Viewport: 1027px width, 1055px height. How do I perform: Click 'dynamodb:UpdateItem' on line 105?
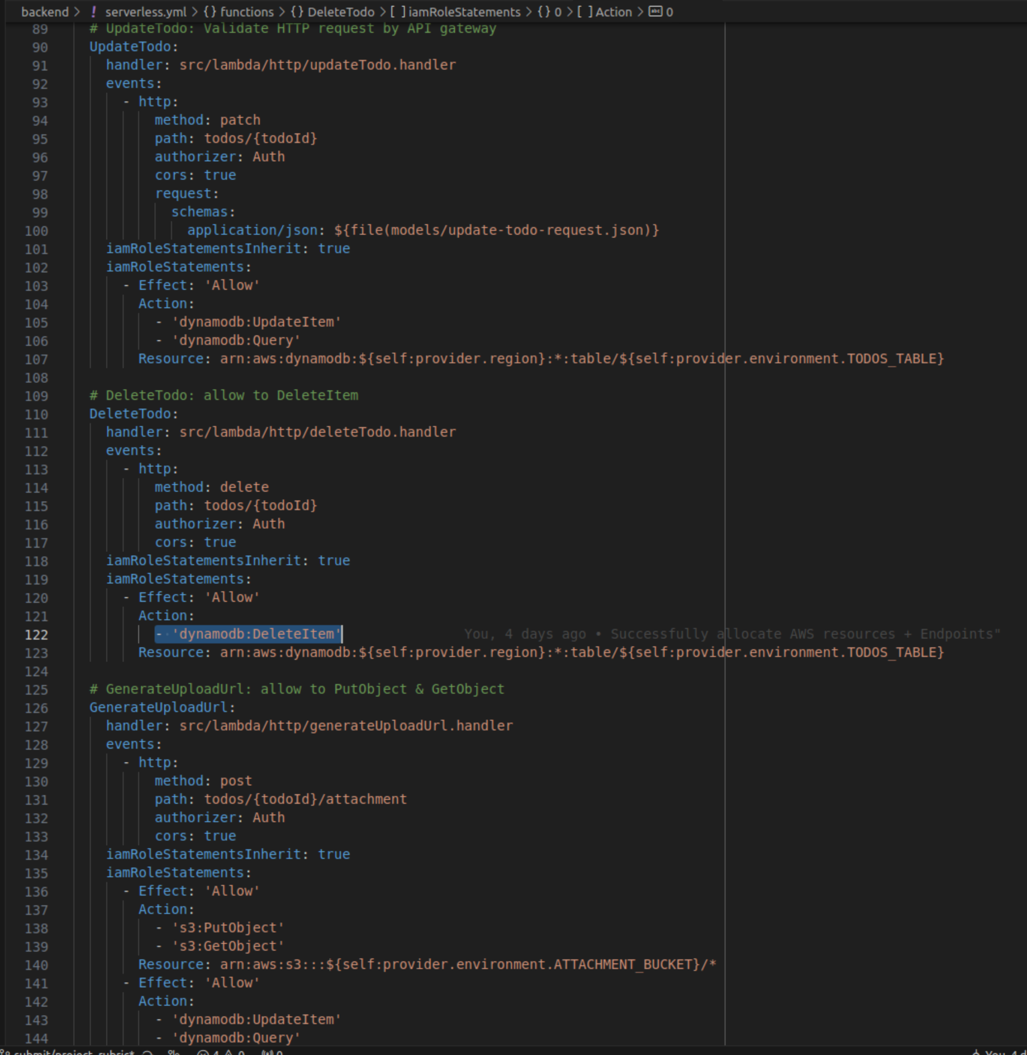(256, 322)
